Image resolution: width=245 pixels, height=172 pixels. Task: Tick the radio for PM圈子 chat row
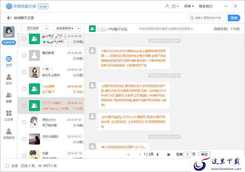tap(24, 105)
